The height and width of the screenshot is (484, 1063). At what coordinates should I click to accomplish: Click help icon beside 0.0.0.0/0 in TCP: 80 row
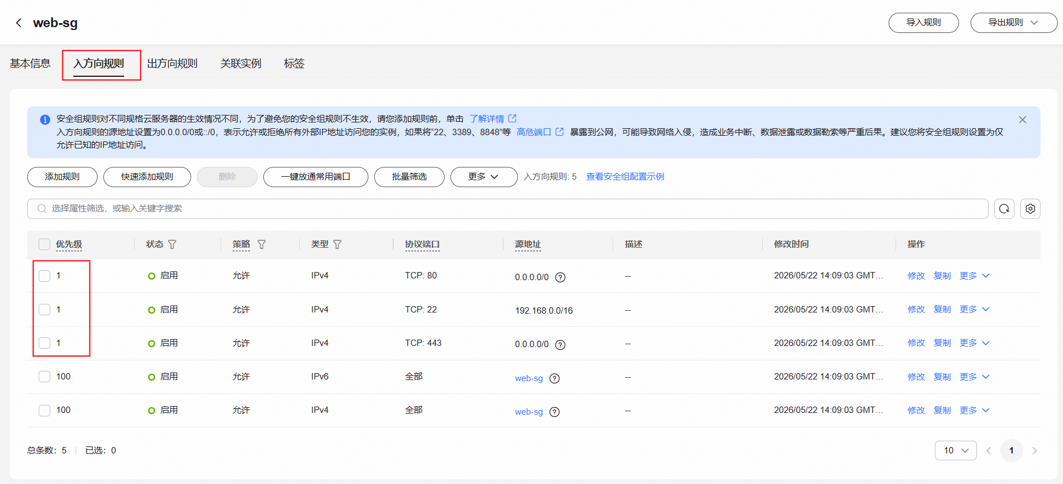pyautogui.click(x=560, y=277)
